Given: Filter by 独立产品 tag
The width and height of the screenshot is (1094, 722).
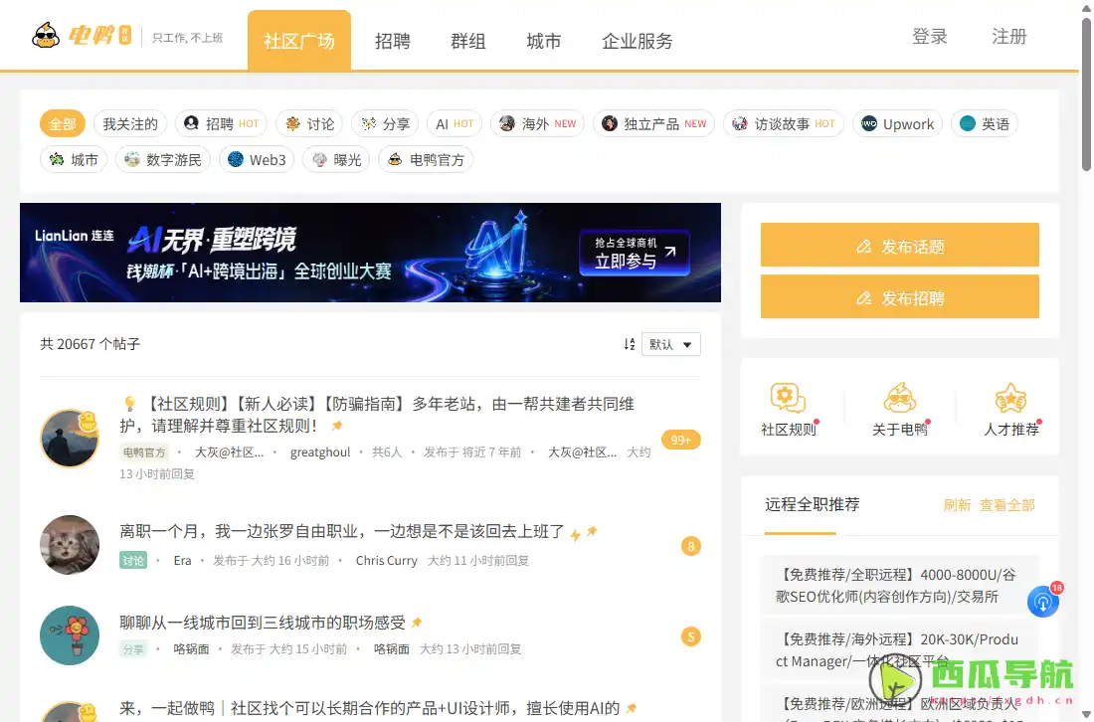Looking at the screenshot, I should click(653, 123).
